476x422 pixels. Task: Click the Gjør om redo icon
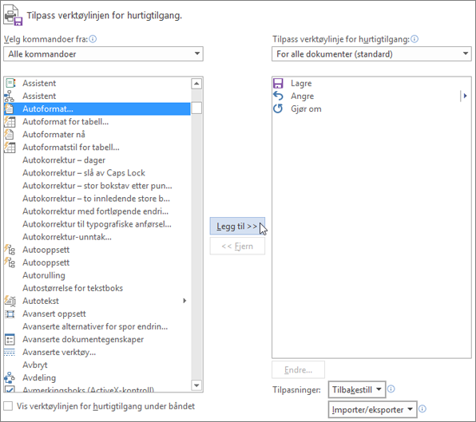(x=278, y=108)
